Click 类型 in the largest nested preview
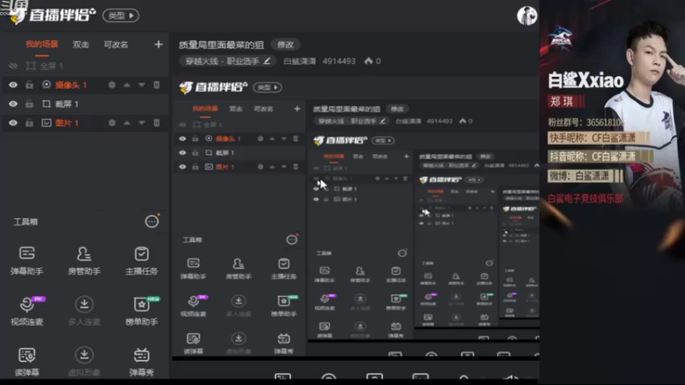 point(268,87)
